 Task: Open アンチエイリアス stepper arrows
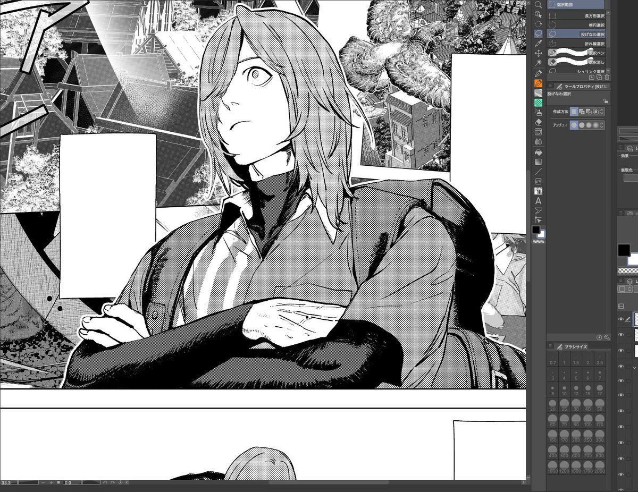click(x=602, y=125)
